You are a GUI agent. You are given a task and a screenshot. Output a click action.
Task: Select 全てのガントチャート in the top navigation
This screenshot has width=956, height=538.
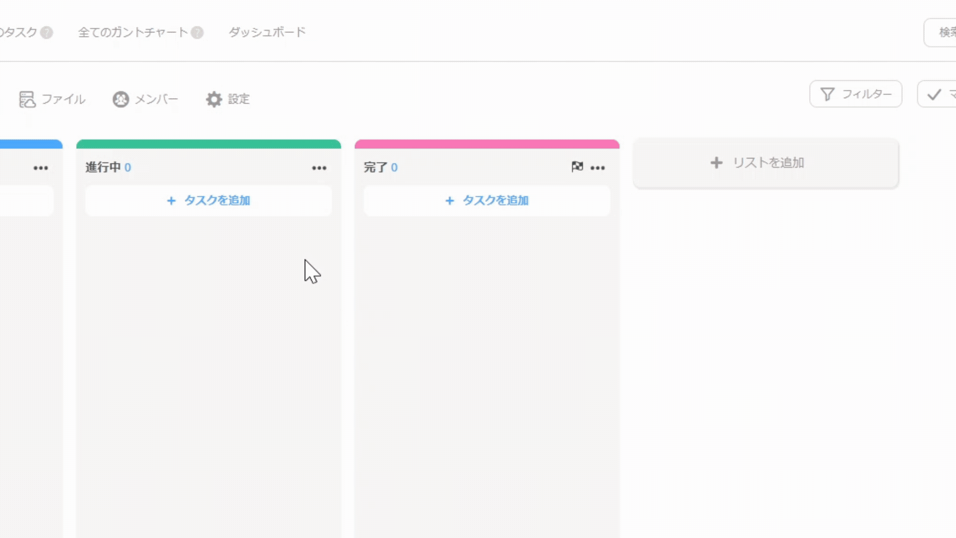[132, 32]
